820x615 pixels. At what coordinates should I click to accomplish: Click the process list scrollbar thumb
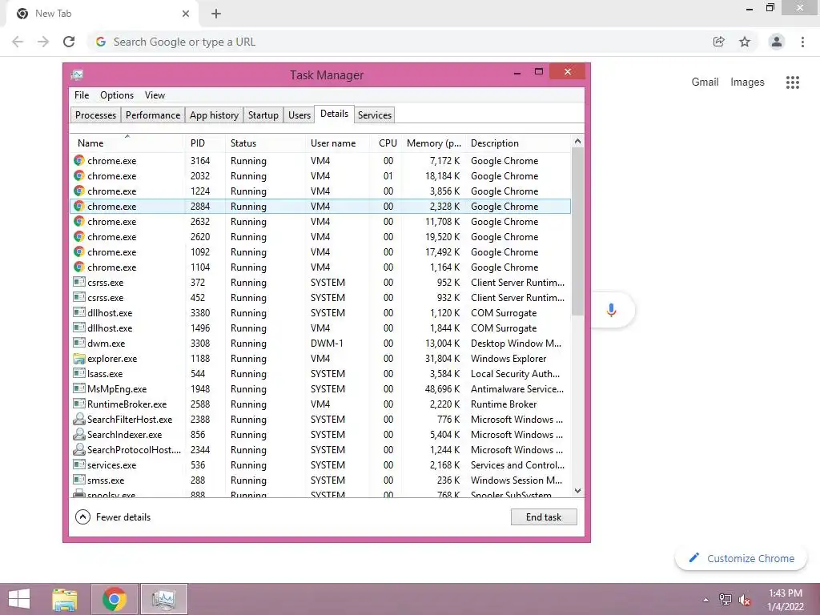click(x=577, y=231)
